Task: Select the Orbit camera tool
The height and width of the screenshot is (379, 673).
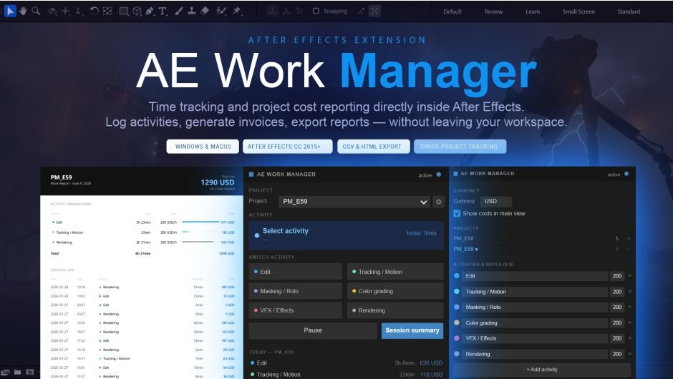Action: click(52, 11)
